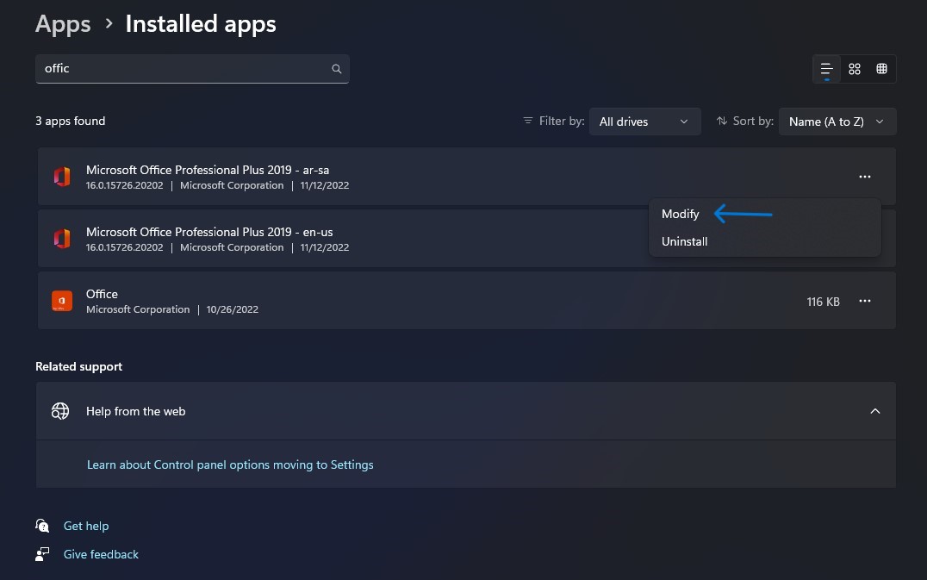The width and height of the screenshot is (927, 580).
Task: Click the Office en-us app icon
Action: (x=61, y=239)
